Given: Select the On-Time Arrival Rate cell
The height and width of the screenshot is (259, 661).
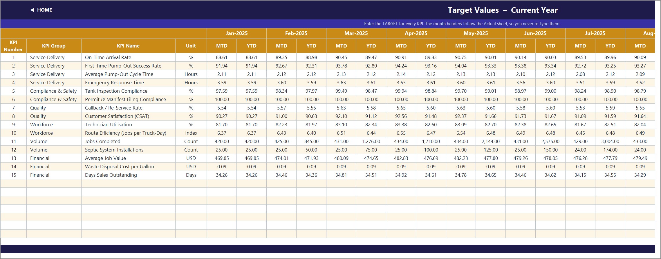Looking at the screenshot, I should 128,57.
